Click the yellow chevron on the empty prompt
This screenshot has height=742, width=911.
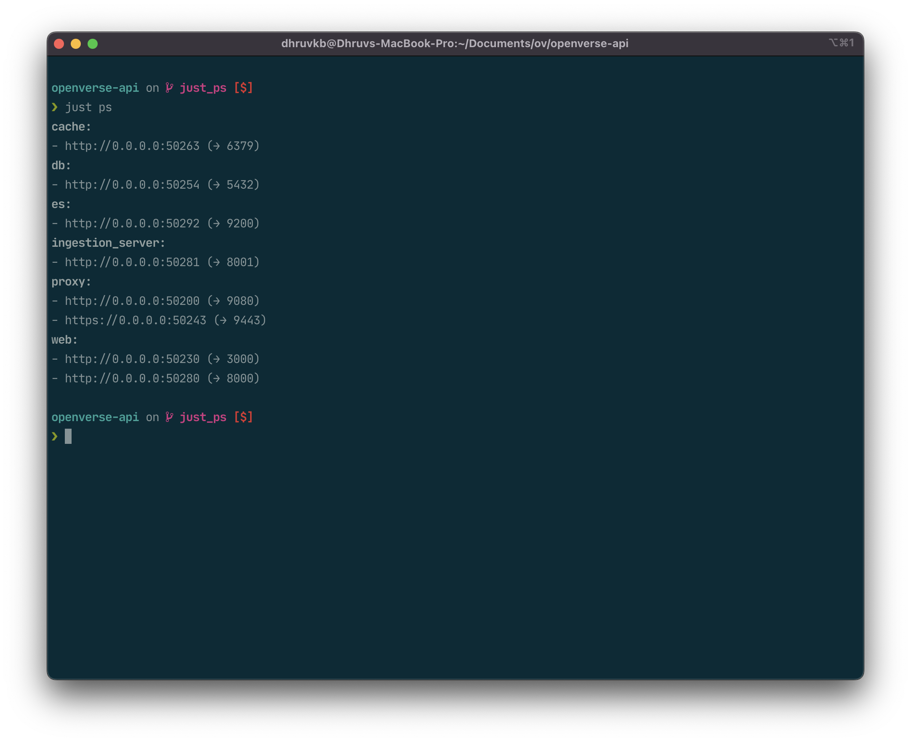(x=55, y=436)
